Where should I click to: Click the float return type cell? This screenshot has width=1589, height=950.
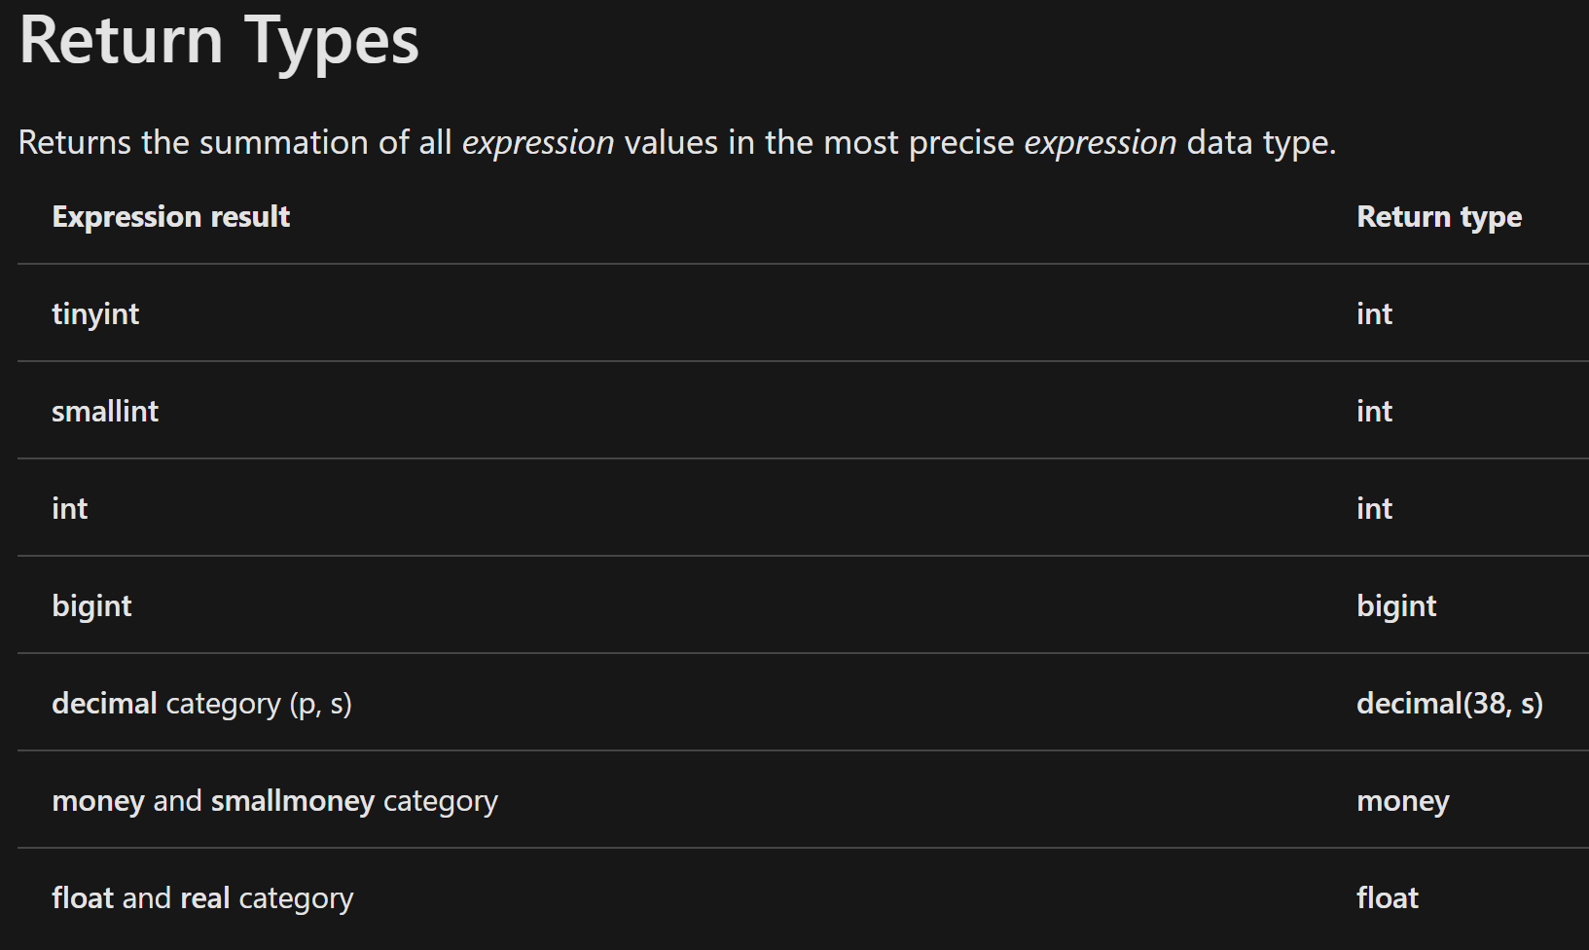coord(1388,897)
